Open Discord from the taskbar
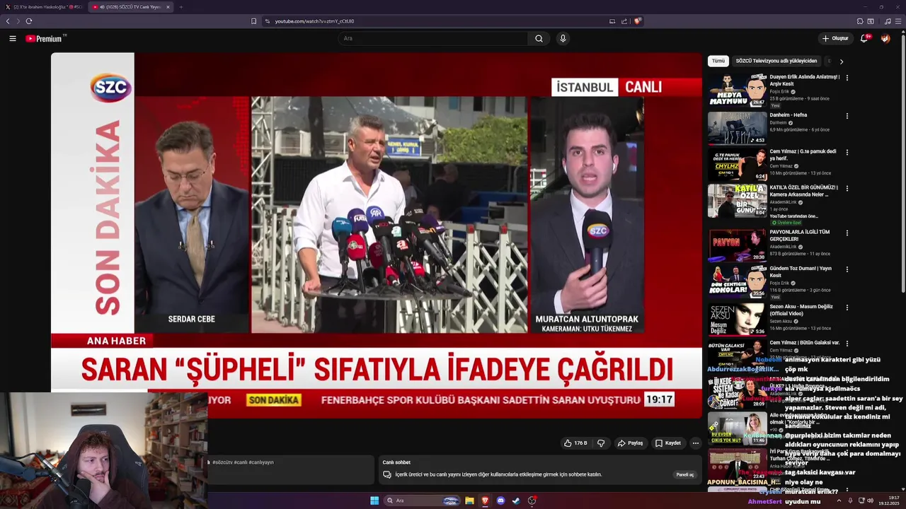Viewport: 906px width, 509px height. [500, 501]
